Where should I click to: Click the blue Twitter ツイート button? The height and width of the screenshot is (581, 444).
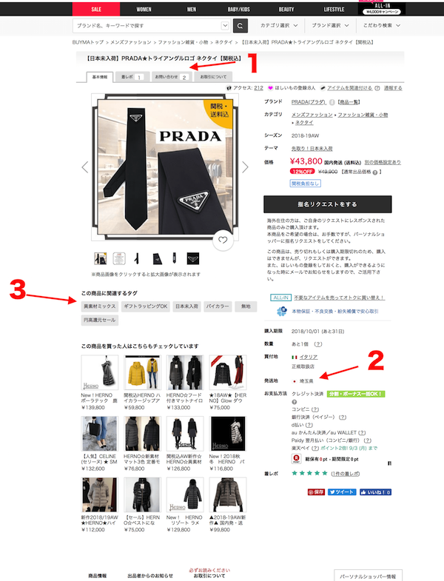[342, 492]
